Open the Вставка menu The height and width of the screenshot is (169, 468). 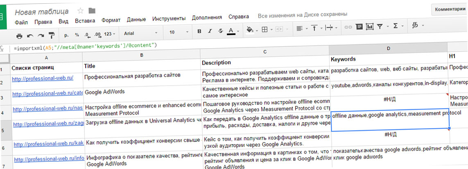[x=85, y=20]
